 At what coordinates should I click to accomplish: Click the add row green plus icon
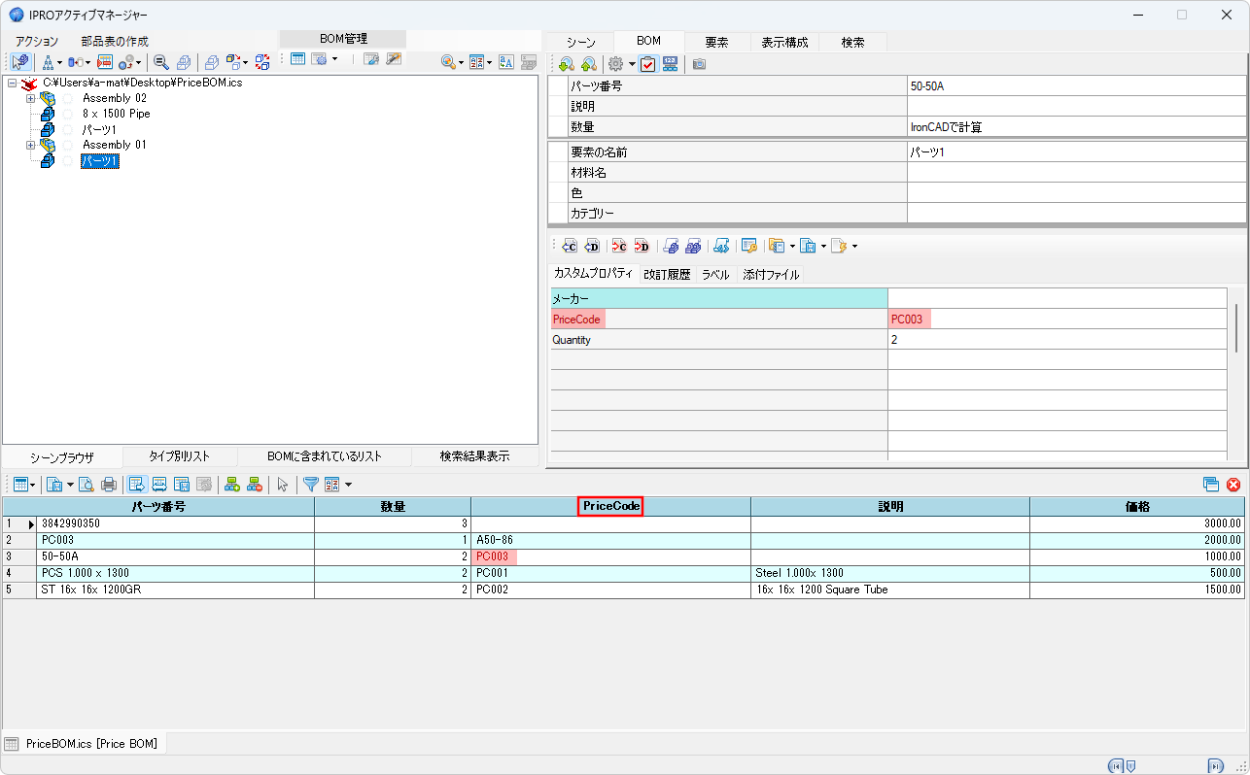[x=232, y=485]
